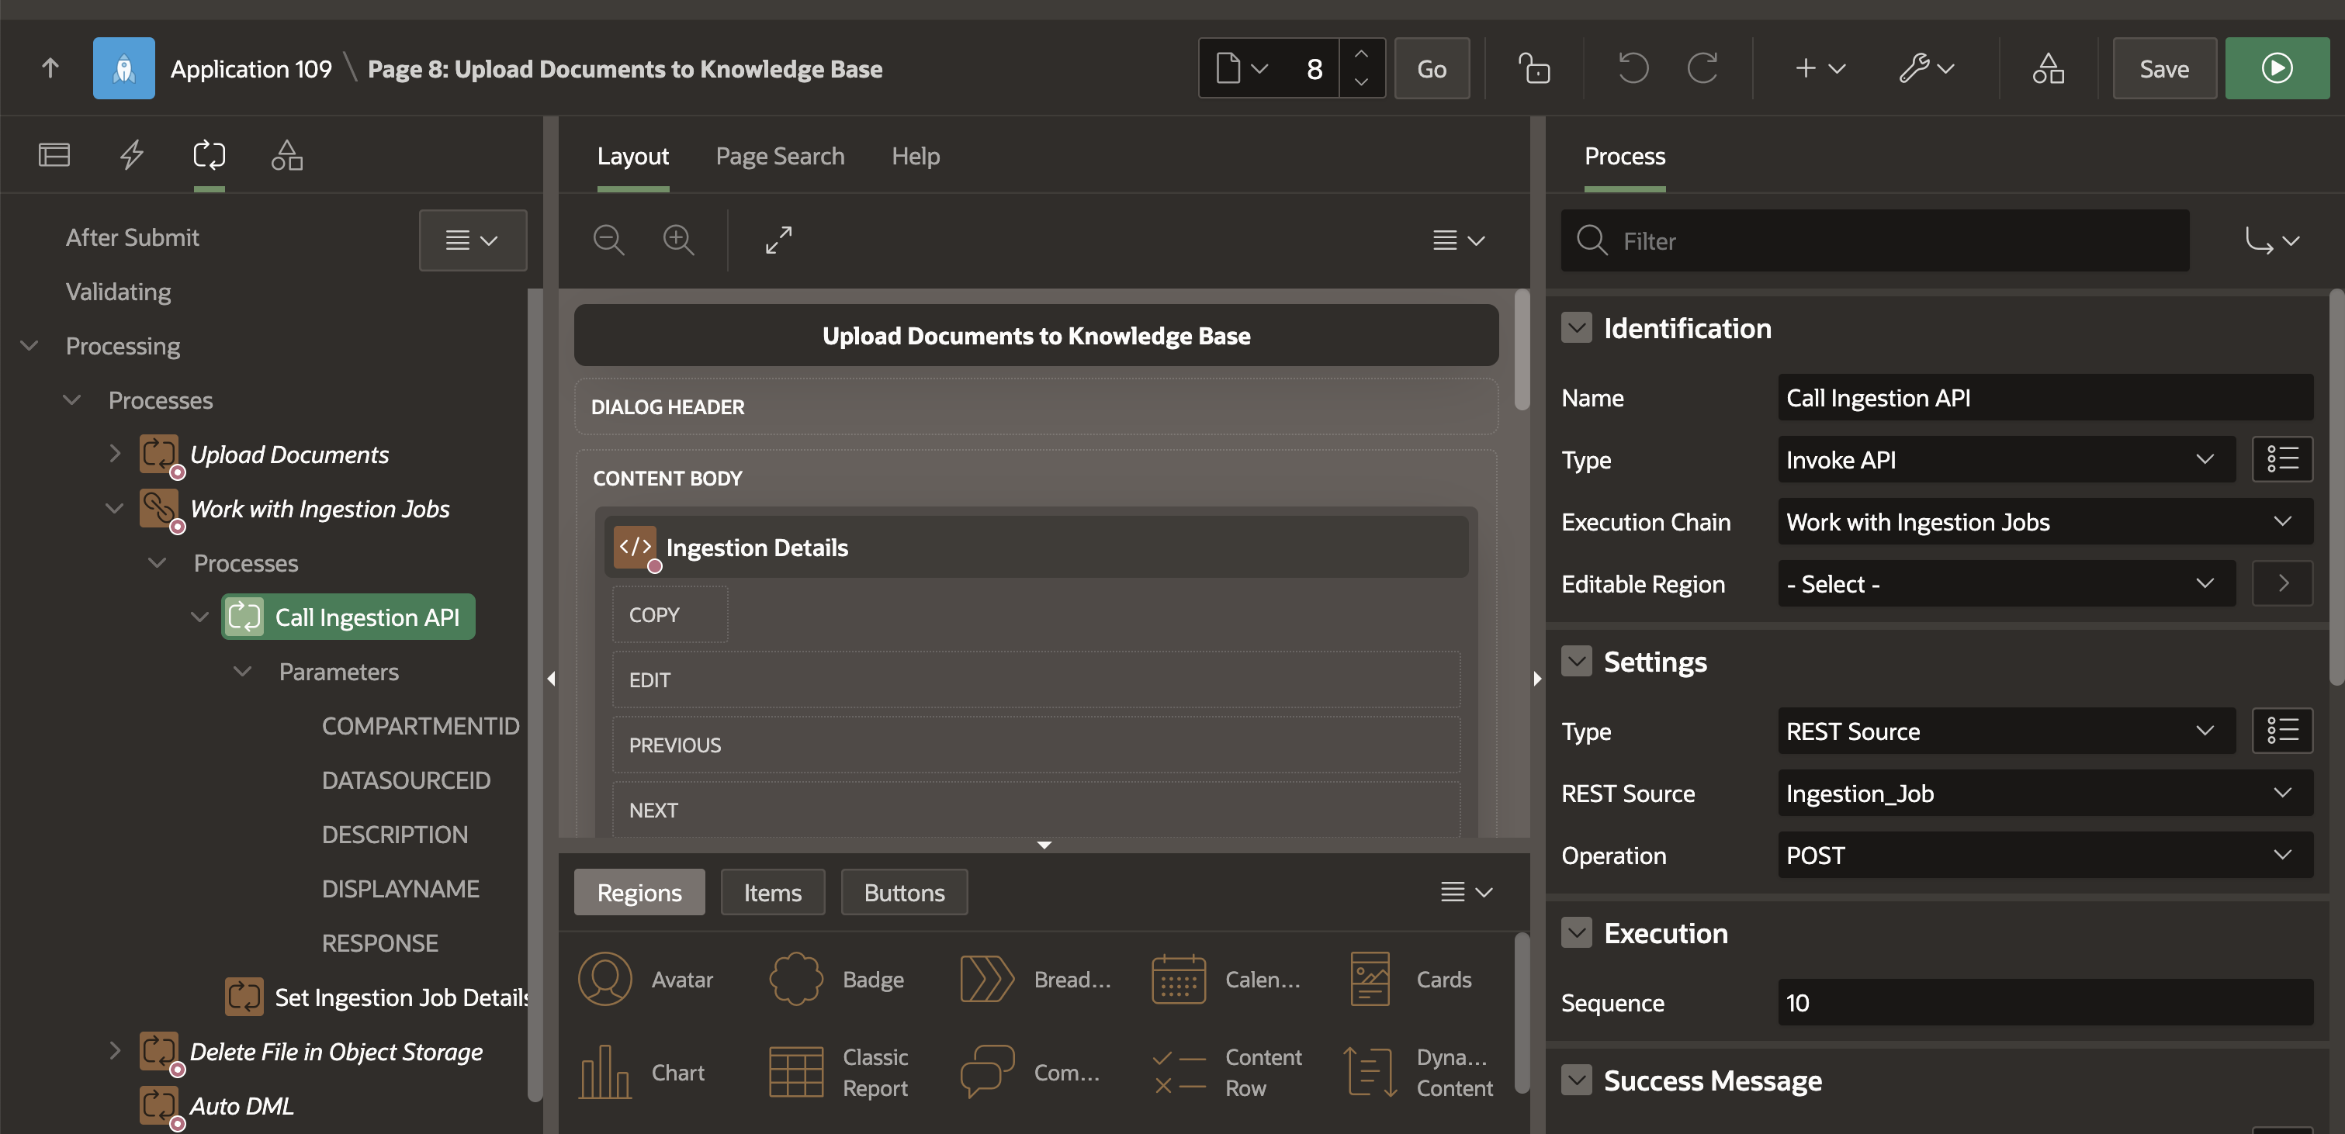Viewport: 2345px width, 1134px height.
Task: Click the Undo arrow icon
Action: [x=1632, y=68]
